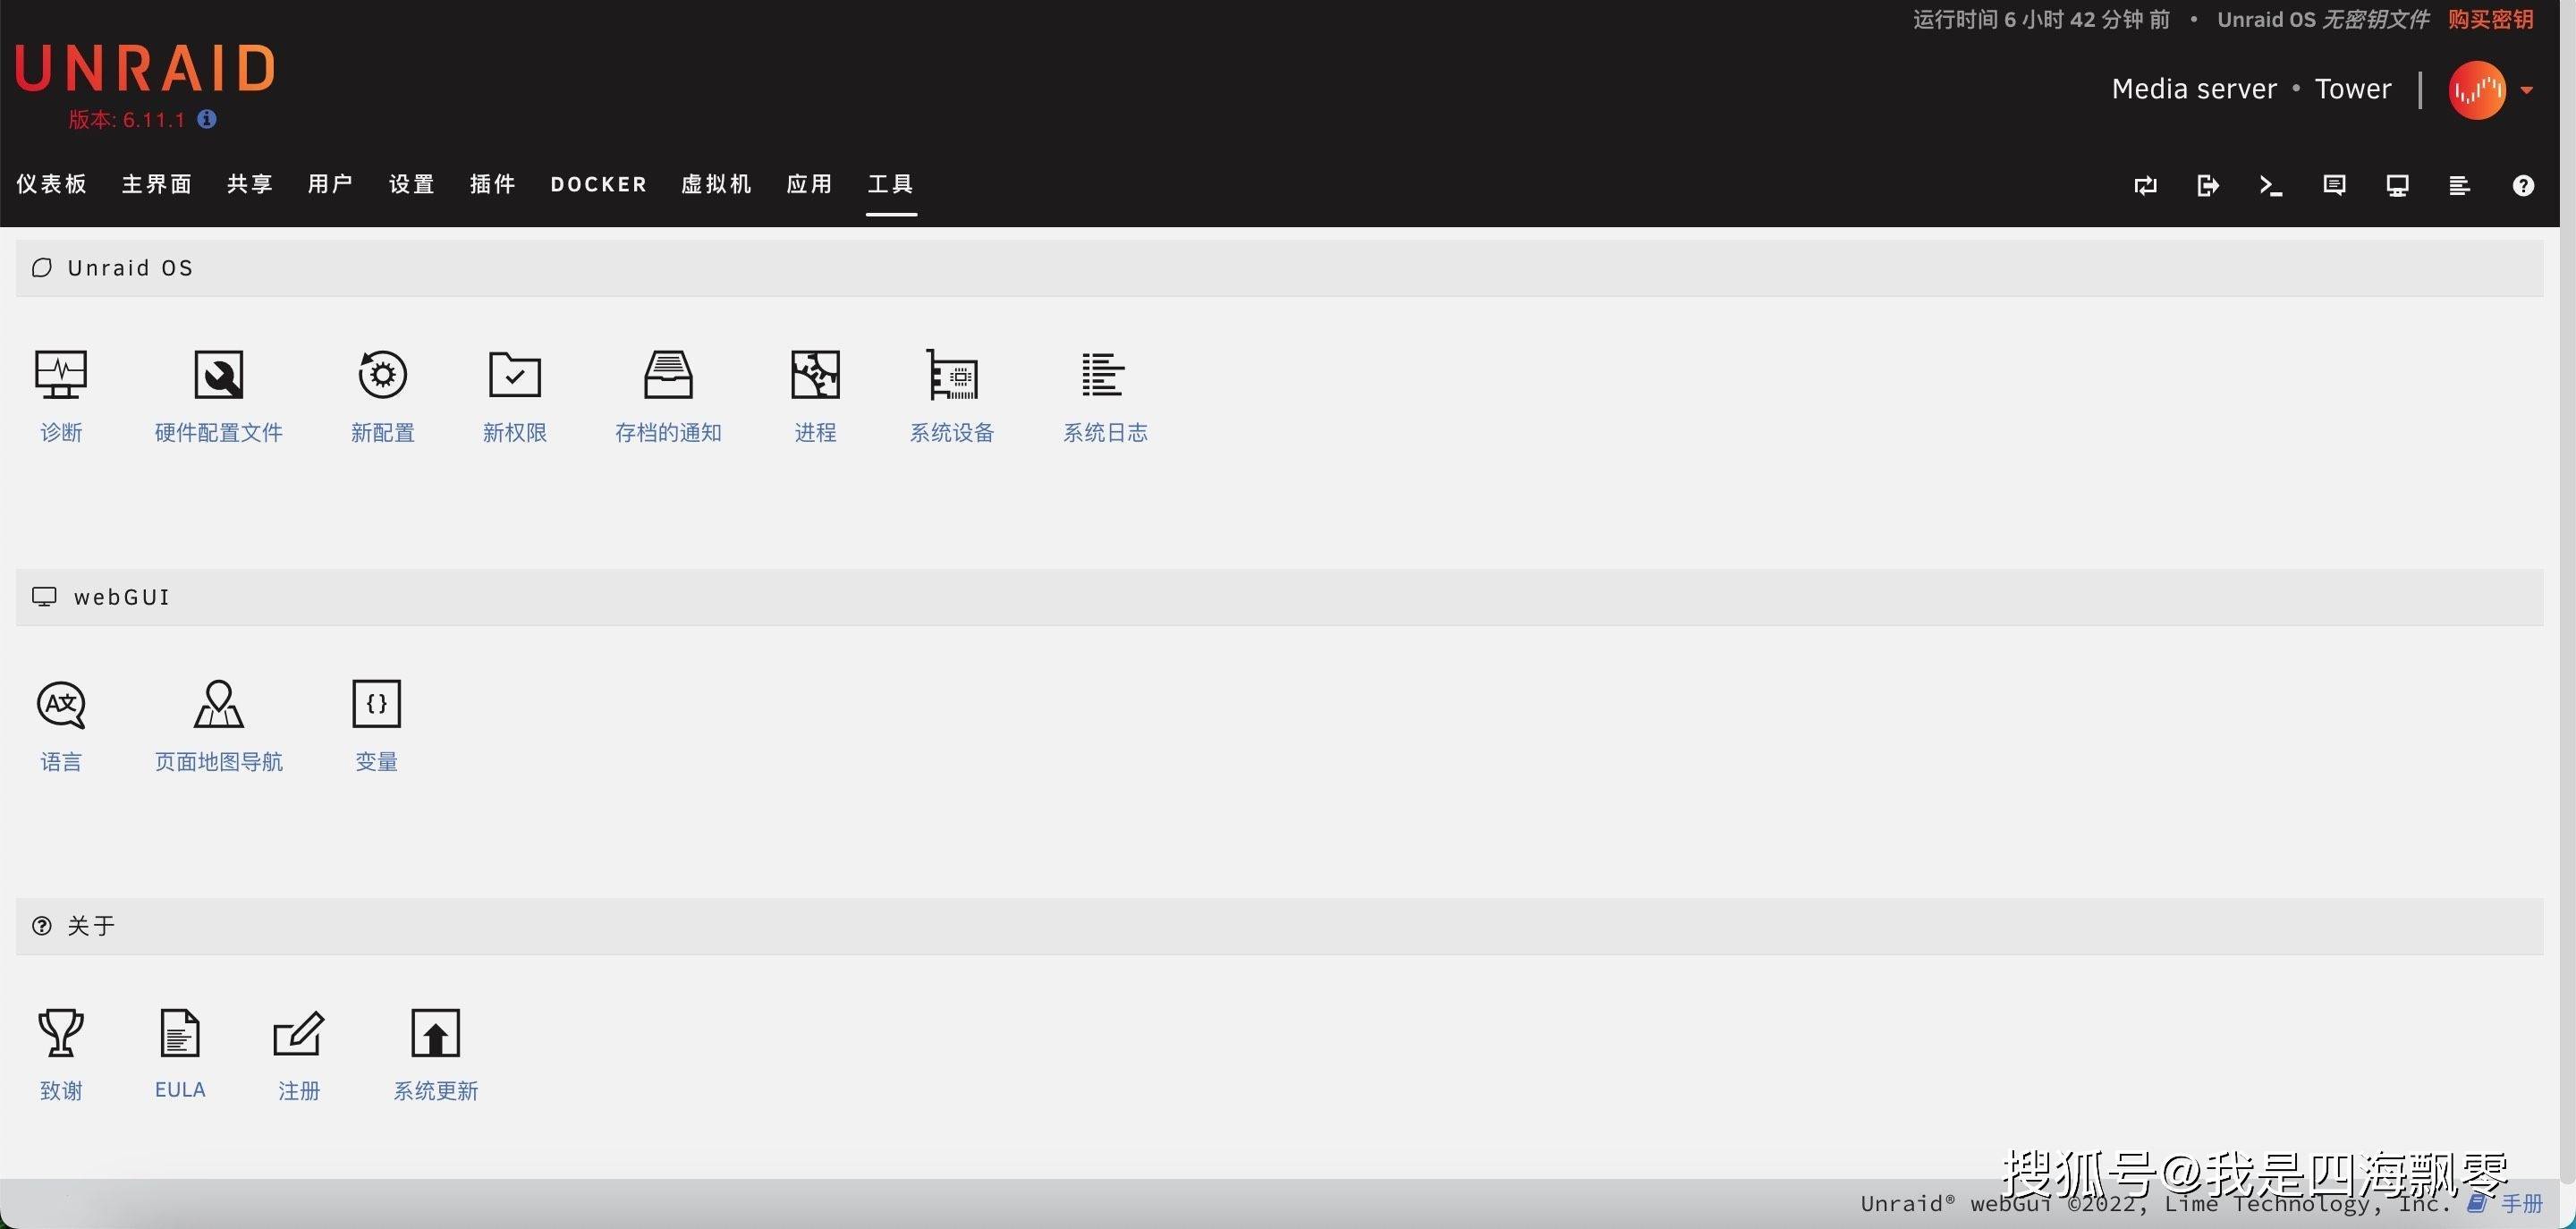2576x1229 pixels.
Task: Click the 关于 about section header
Action: pos(1279,926)
